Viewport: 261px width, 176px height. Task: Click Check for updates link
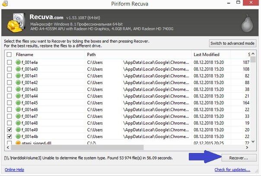pos(232,170)
